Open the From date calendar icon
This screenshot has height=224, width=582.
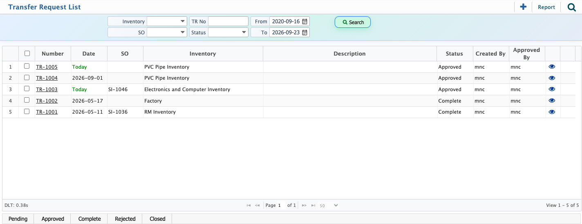tap(304, 21)
